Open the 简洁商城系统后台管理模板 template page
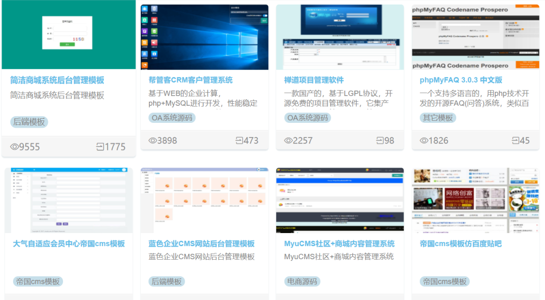 [x=57, y=81]
